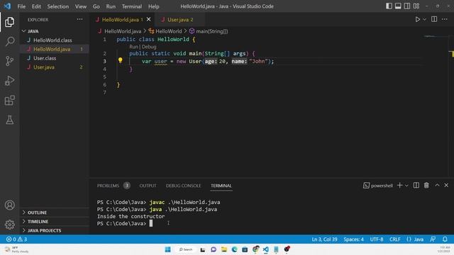The height and width of the screenshot is (255, 454).
Task: Split the editor to the right
Action: 434,19
